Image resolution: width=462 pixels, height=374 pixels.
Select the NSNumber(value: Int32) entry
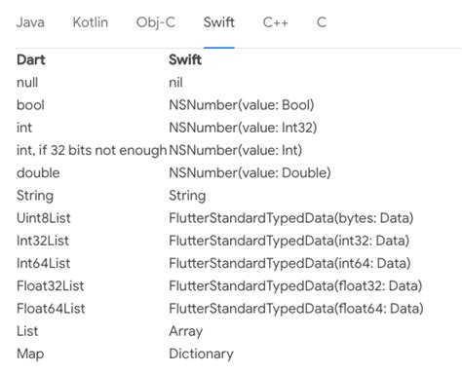[243, 128]
